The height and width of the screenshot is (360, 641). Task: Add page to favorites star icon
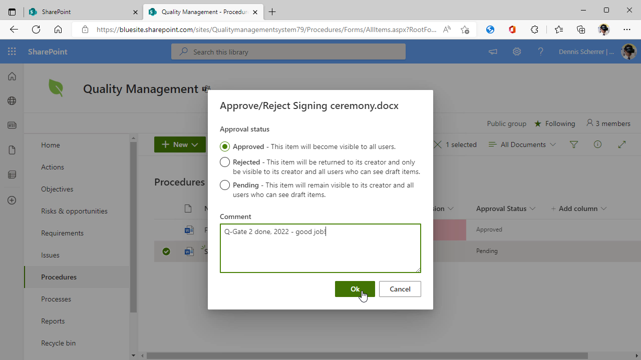point(465,29)
